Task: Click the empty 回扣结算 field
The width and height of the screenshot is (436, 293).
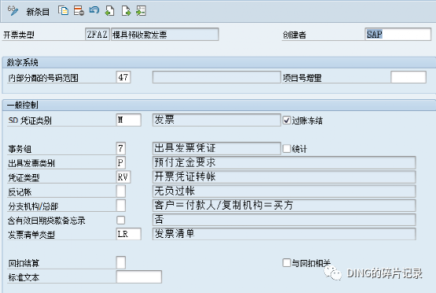Action: click(120, 262)
